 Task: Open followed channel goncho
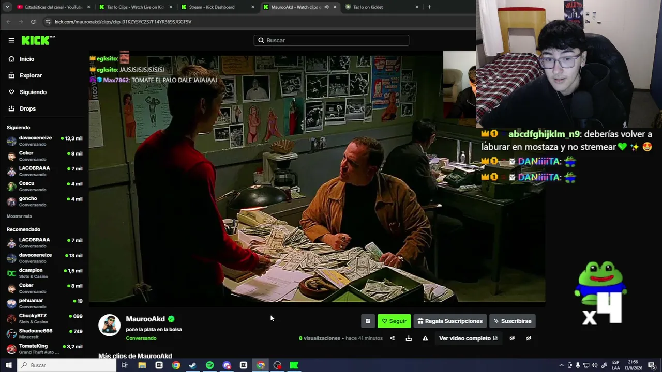click(x=44, y=202)
